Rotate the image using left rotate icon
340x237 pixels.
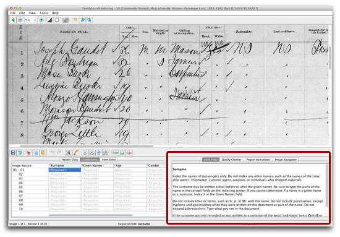[x=82, y=20]
